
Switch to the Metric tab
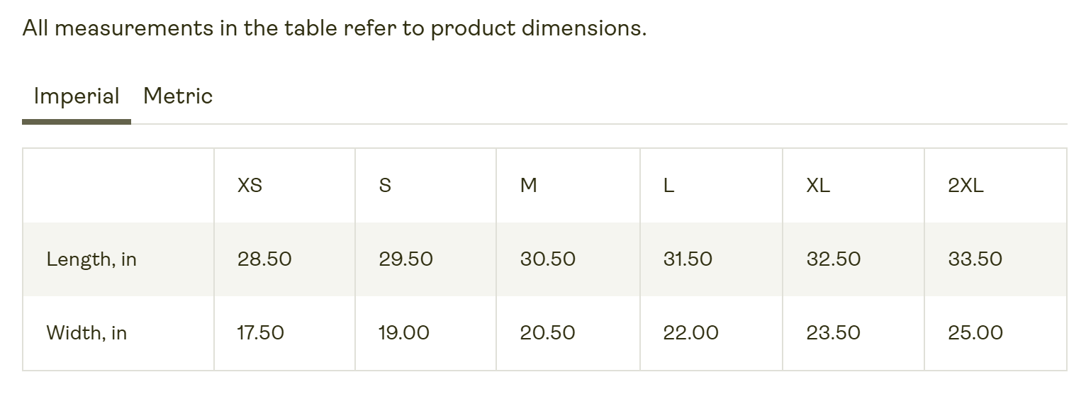[178, 96]
